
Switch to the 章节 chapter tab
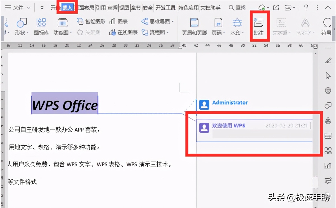coord(136,8)
